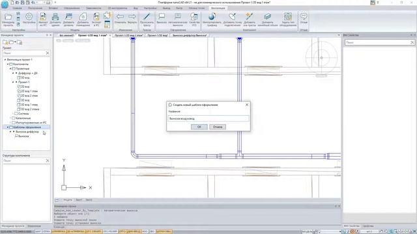Image resolution: width=417 pixels, height=234 pixels.
Task: Open the Главная ribbon tab
Action: tap(18, 8)
